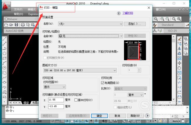Open the 毫米 unit dropdown in 打印比例
Image resolution: width=191 pixels, height=125 pixels.
click(135, 95)
